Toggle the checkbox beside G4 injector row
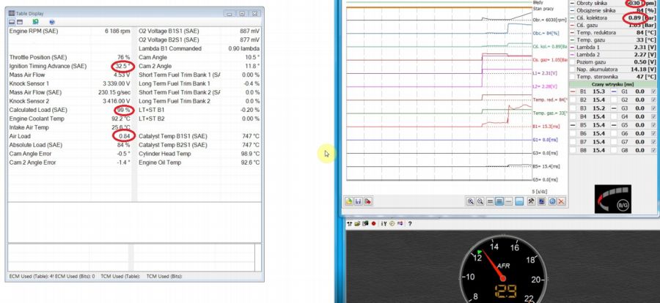 tap(653, 116)
